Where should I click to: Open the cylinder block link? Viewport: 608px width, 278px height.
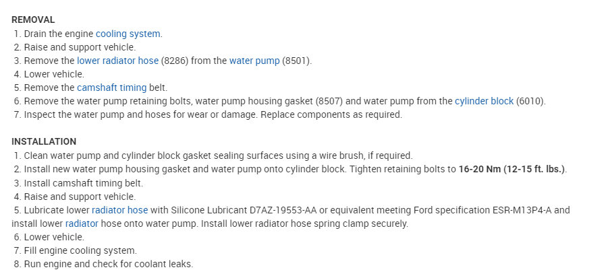(484, 101)
